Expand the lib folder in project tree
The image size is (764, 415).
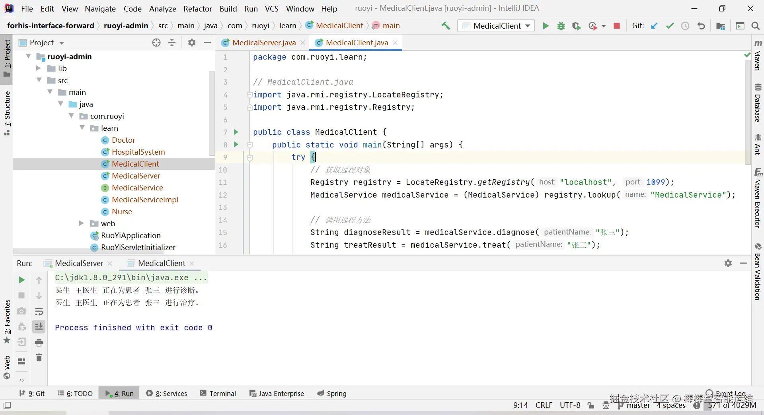(39, 68)
